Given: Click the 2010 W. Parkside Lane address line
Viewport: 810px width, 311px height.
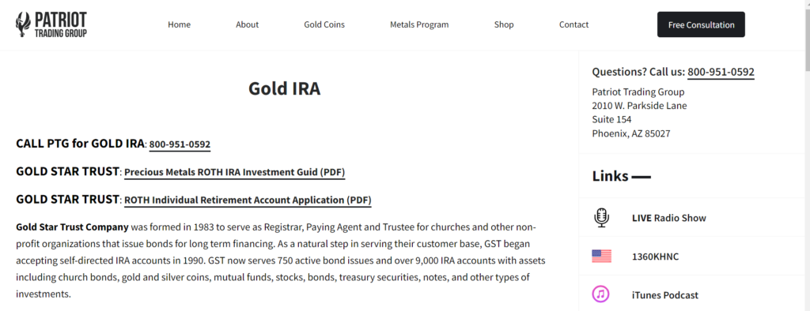Looking at the screenshot, I should (x=639, y=106).
